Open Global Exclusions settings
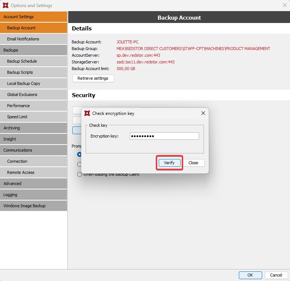The image size is (290, 281). click(x=33, y=95)
